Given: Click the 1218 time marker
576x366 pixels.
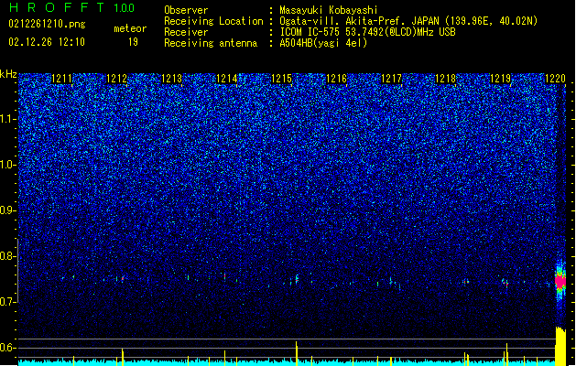Looking at the screenshot, I should click(x=445, y=79).
